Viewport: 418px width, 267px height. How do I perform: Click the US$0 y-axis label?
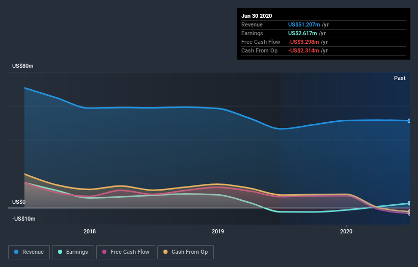pos(19,202)
